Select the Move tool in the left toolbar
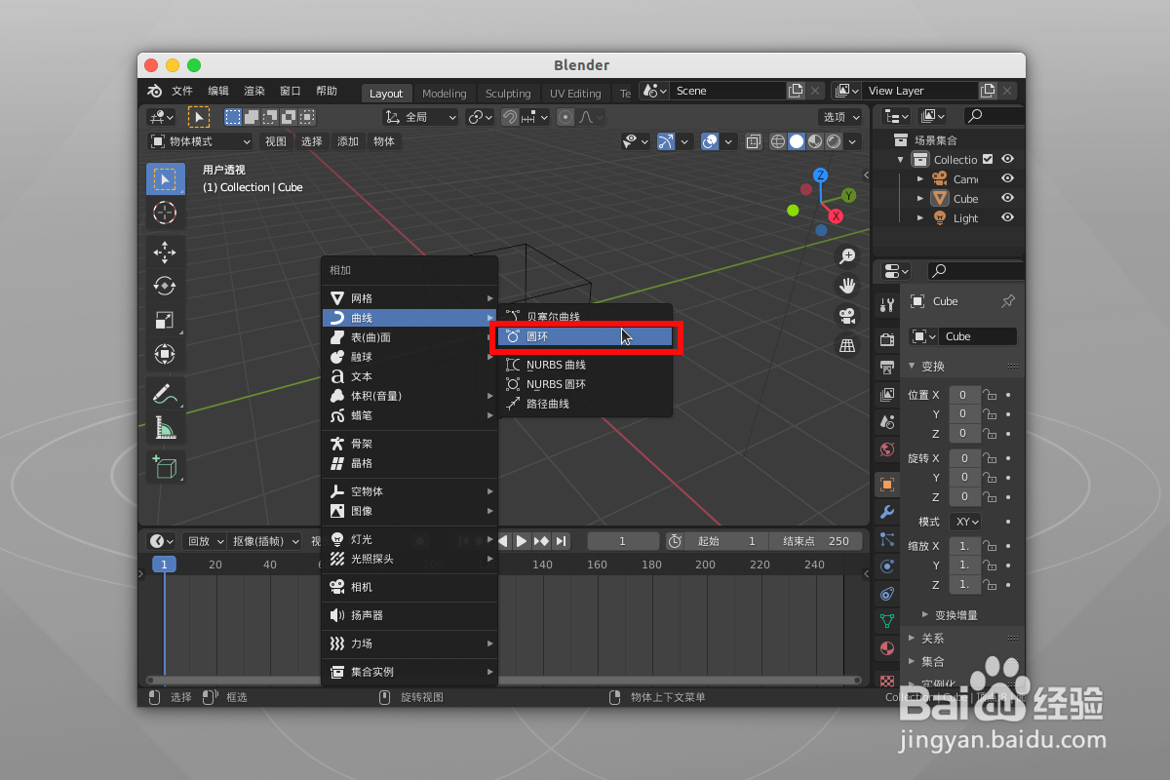Screen dimensions: 1170x780 click(x=165, y=252)
